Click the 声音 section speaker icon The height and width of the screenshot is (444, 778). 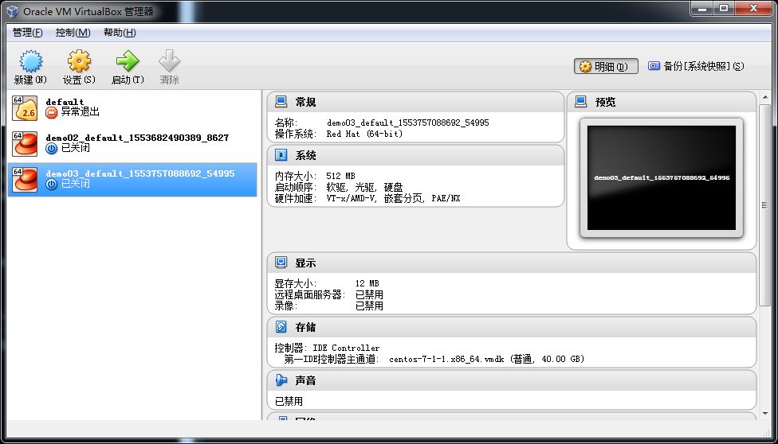pyautogui.click(x=281, y=380)
